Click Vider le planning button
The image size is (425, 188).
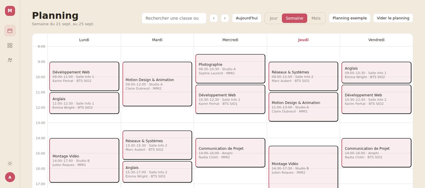(393, 18)
